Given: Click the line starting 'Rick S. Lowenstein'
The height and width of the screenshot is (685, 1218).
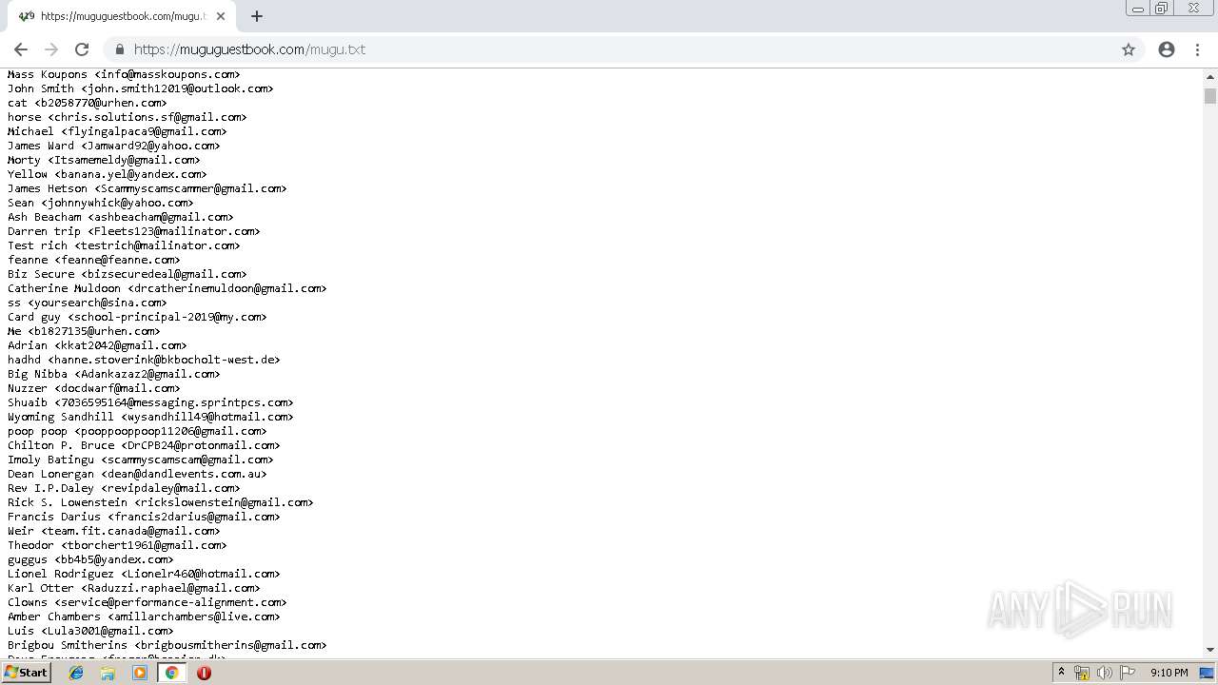Looking at the screenshot, I should (x=161, y=502).
